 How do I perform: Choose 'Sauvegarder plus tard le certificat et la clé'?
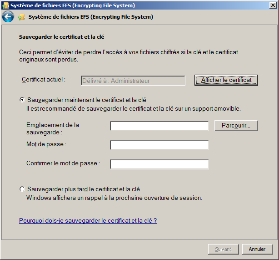tap(22, 189)
